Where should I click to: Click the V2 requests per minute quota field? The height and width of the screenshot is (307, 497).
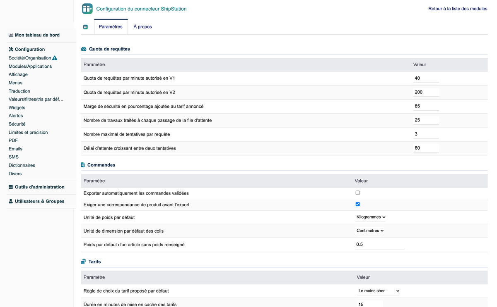point(426,92)
